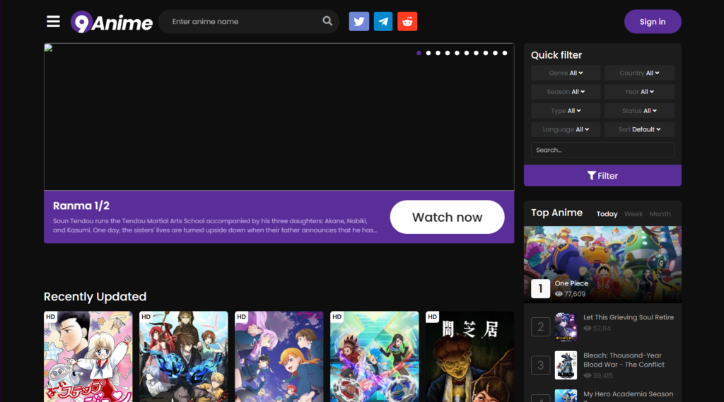
Task: Switch Top Anime to Month tab
Action: 660,213
